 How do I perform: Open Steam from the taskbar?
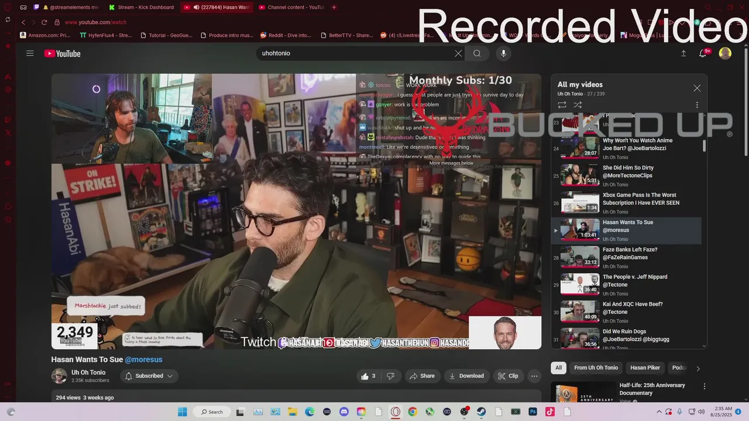point(482,412)
